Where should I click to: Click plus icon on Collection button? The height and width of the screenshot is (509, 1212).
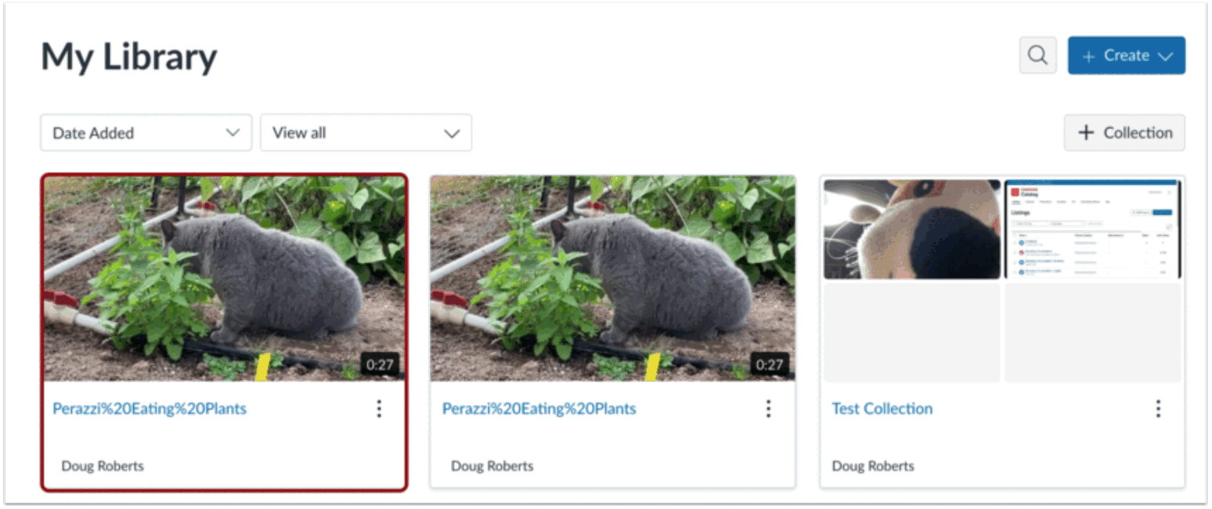(1086, 133)
